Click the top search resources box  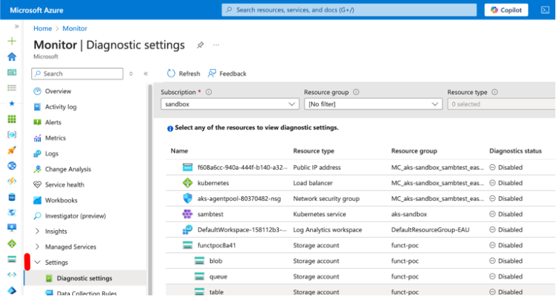click(x=347, y=10)
